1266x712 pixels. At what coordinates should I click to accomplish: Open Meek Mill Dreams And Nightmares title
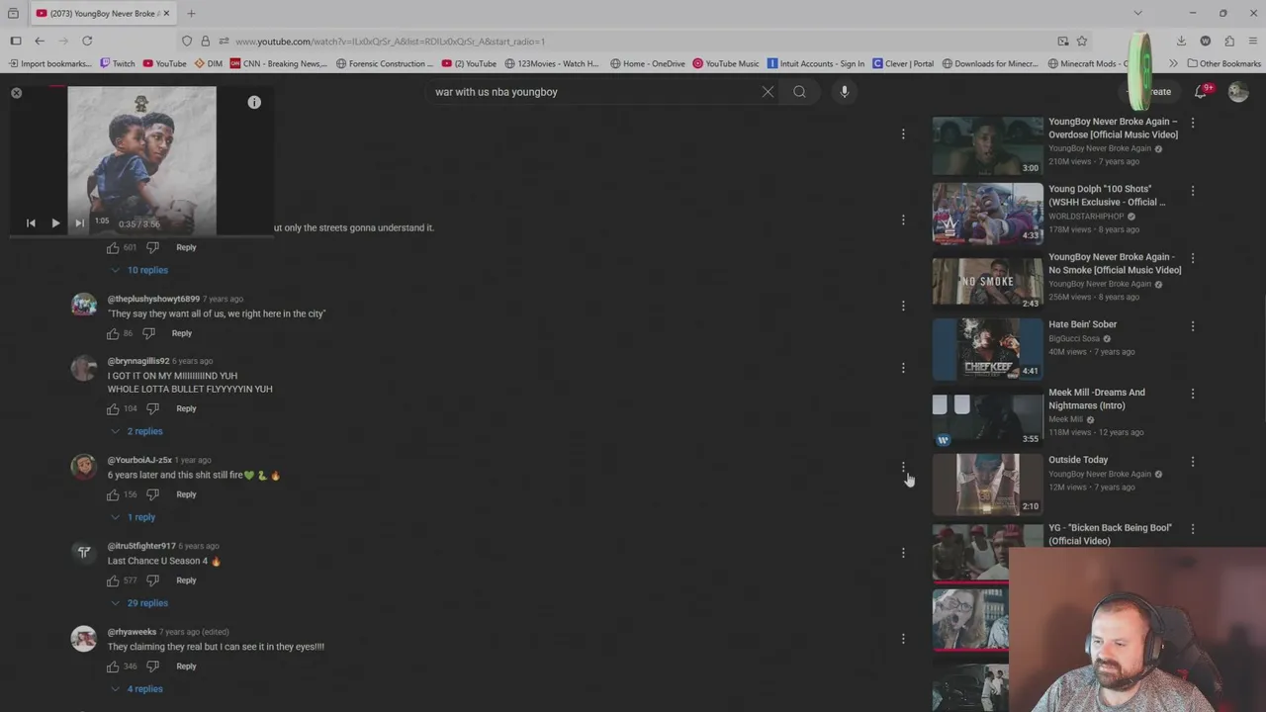tap(1097, 399)
